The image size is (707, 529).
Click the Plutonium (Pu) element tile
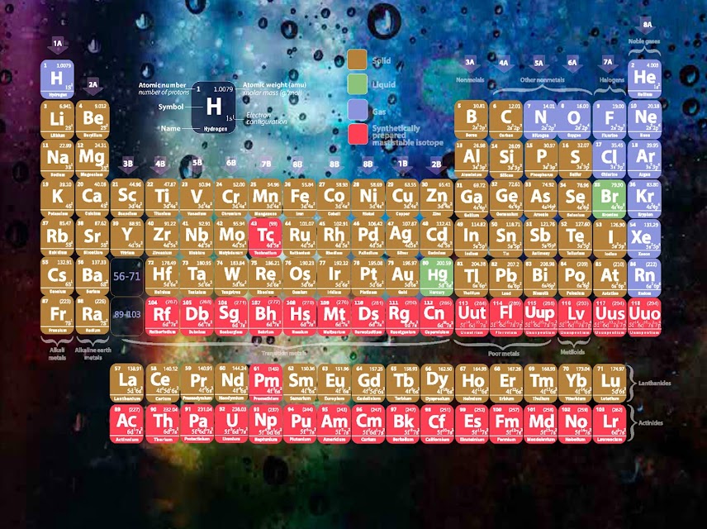pos(301,424)
